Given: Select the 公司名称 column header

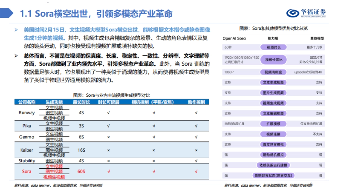Looking at the screenshot, I should click(27, 101).
